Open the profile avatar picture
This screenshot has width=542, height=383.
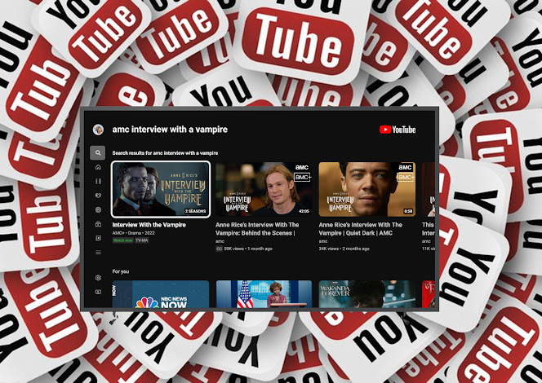pos(98,130)
